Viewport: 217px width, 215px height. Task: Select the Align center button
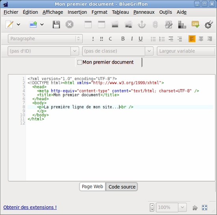(201, 39)
